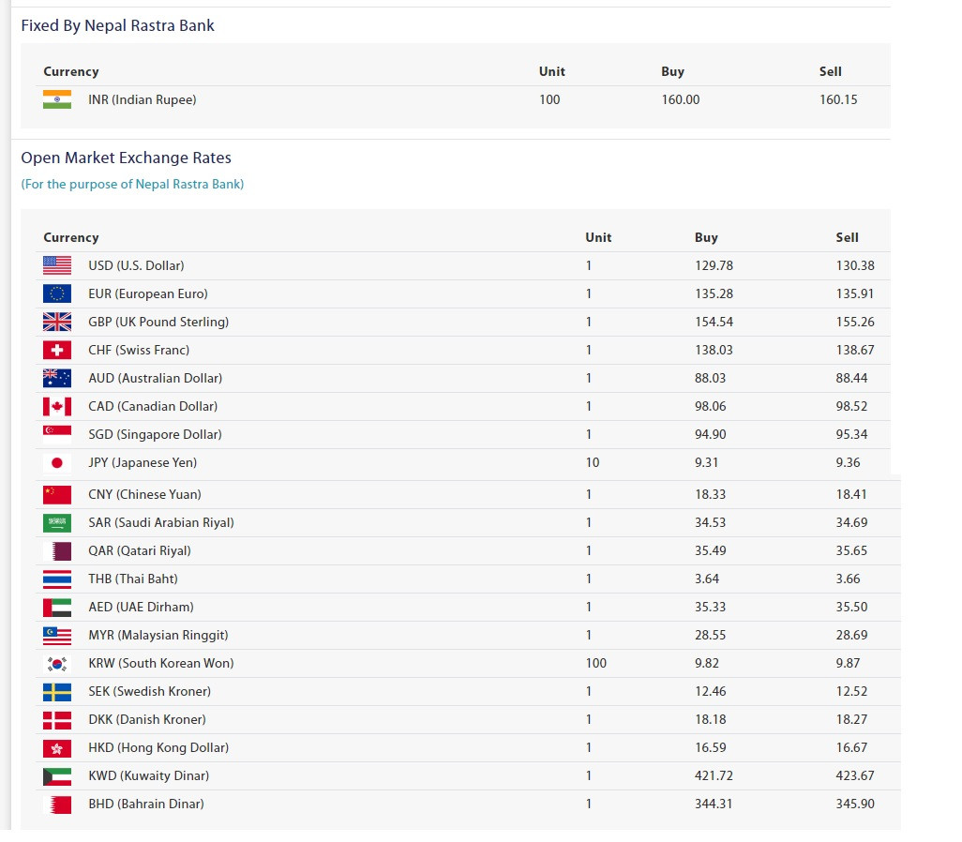The width and height of the screenshot is (962, 842).
Task: Click the Kuwait flag icon
Action: click(57, 777)
